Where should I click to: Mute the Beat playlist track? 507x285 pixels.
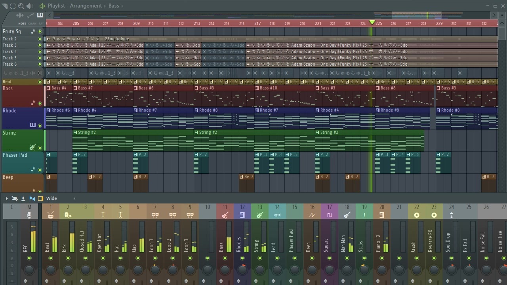(x=40, y=82)
